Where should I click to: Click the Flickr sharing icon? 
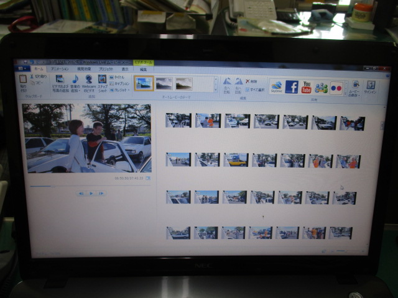336,88
